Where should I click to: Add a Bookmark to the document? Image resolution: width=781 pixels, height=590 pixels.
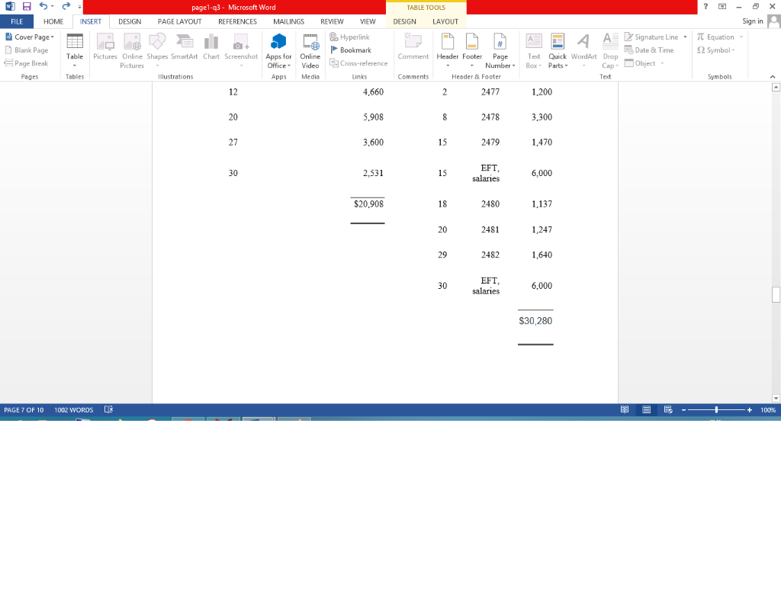point(355,50)
